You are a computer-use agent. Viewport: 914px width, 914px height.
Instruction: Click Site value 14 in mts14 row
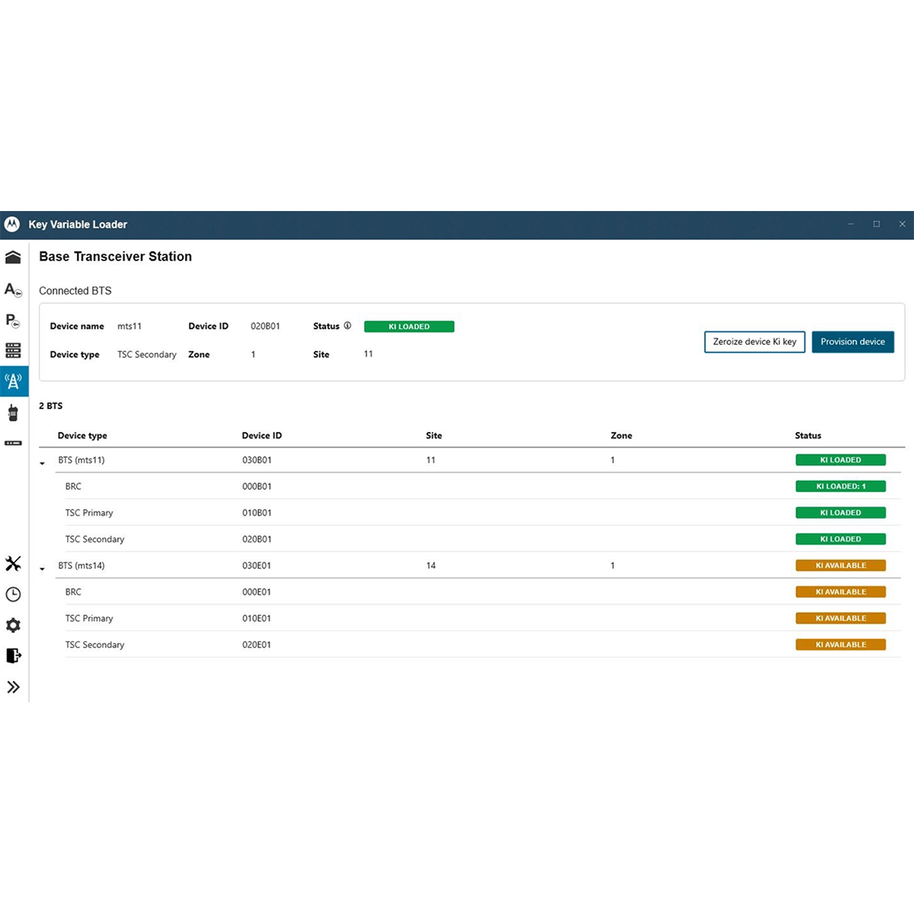pyautogui.click(x=431, y=566)
